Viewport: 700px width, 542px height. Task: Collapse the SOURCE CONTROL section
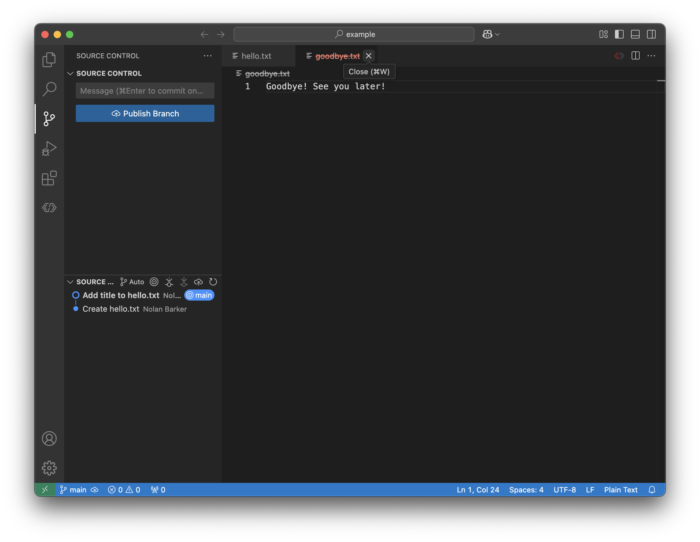click(70, 73)
